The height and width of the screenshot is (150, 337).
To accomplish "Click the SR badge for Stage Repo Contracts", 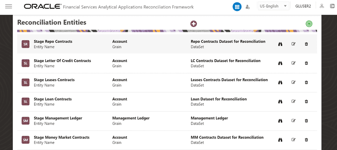I will click(25, 44).
